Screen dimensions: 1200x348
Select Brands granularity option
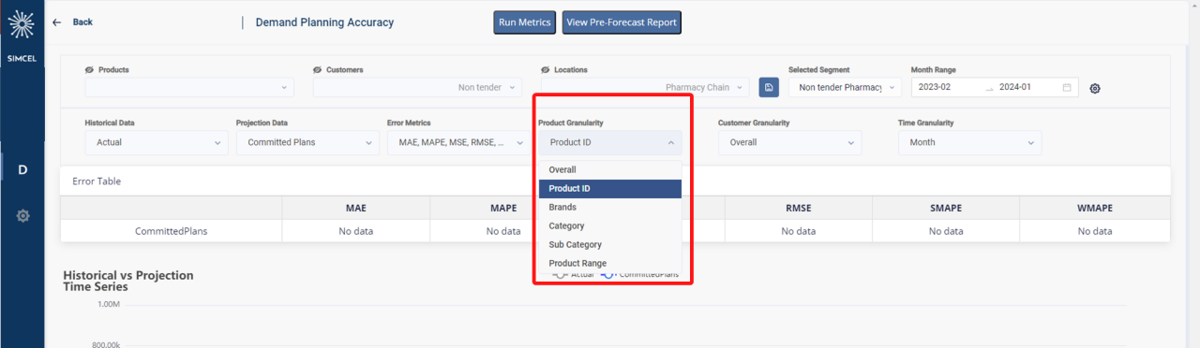[610, 207]
